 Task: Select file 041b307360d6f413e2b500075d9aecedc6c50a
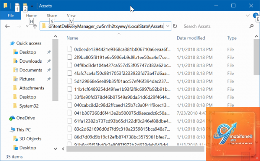(x=122, y=113)
